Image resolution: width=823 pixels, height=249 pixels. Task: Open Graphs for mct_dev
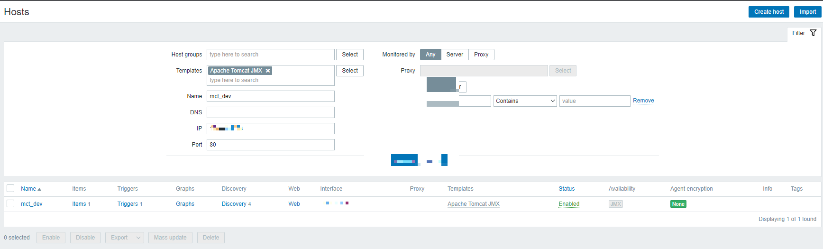pos(185,204)
